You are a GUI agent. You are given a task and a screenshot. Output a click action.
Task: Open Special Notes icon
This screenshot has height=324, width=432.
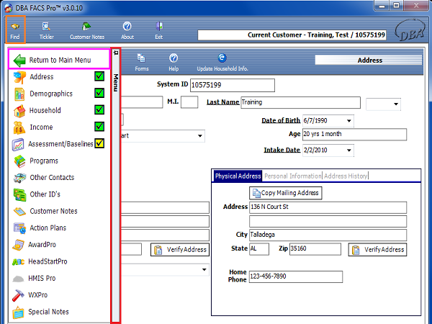(x=19, y=312)
